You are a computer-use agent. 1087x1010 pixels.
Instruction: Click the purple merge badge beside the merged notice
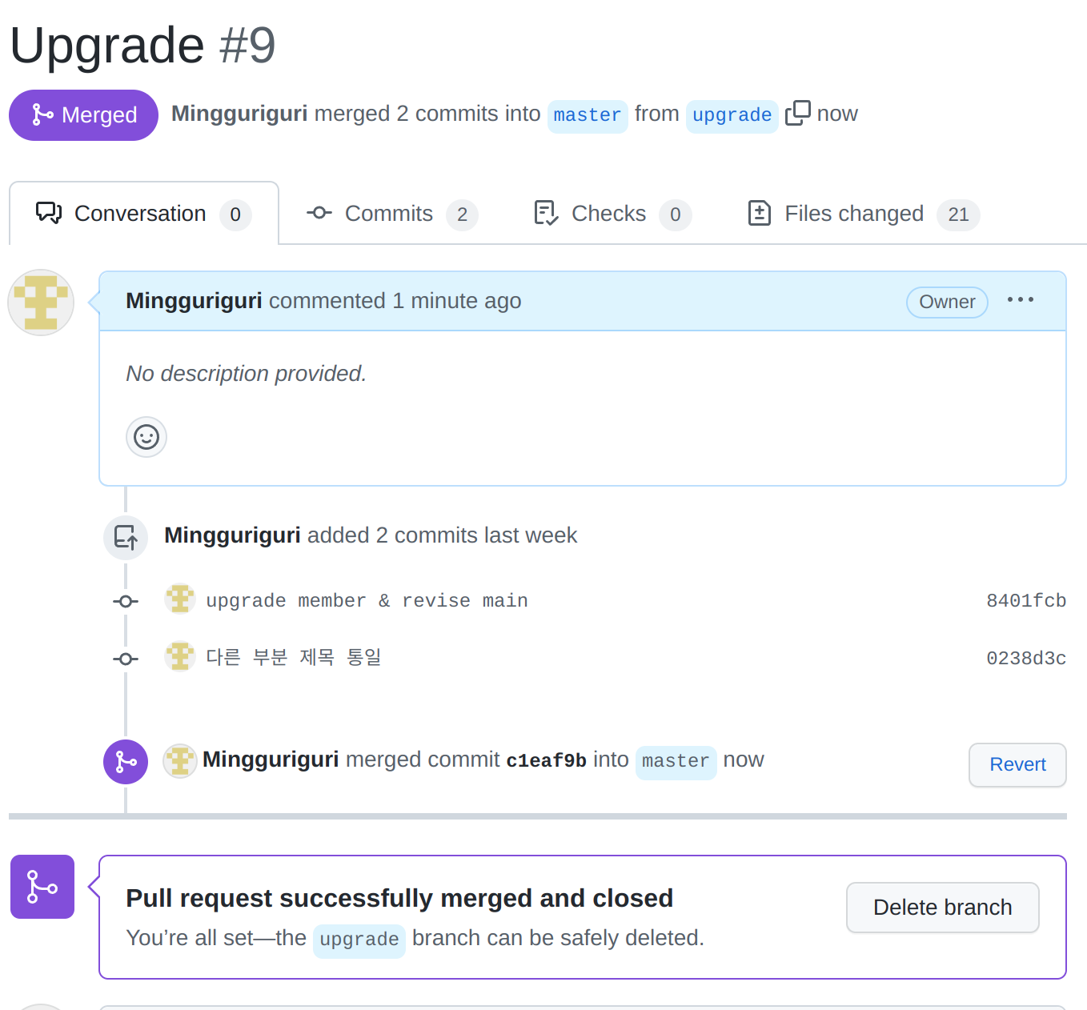click(42, 887)
